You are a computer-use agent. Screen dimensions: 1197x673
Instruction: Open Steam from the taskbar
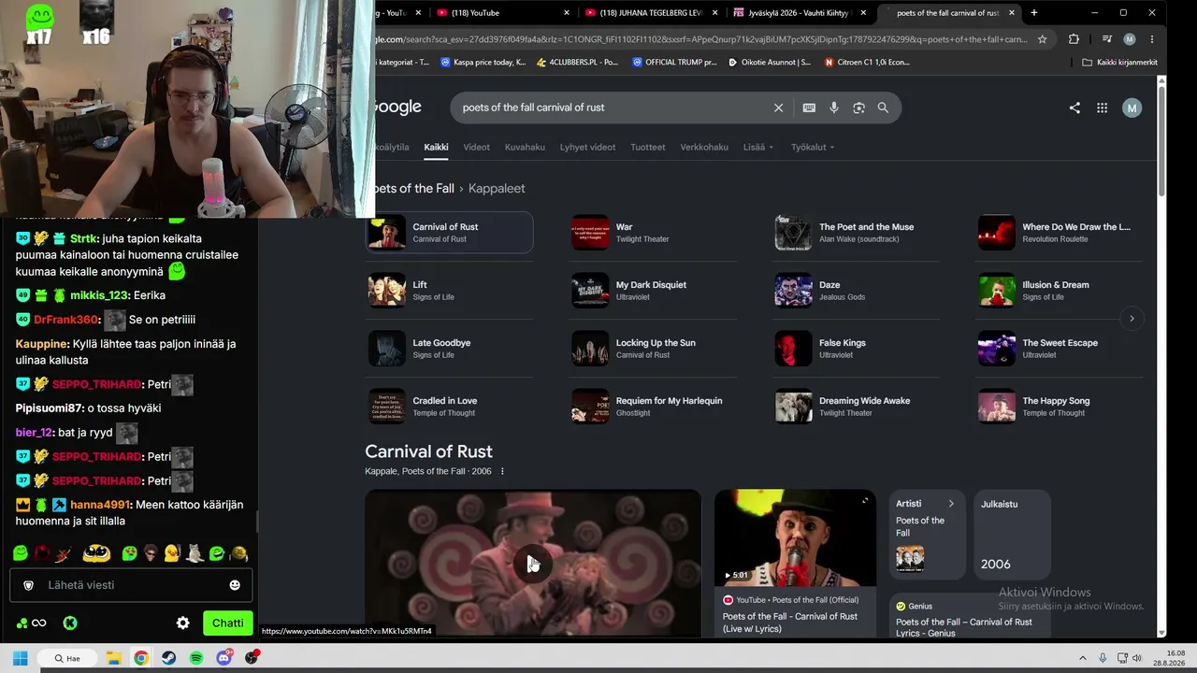coord(168,658)
